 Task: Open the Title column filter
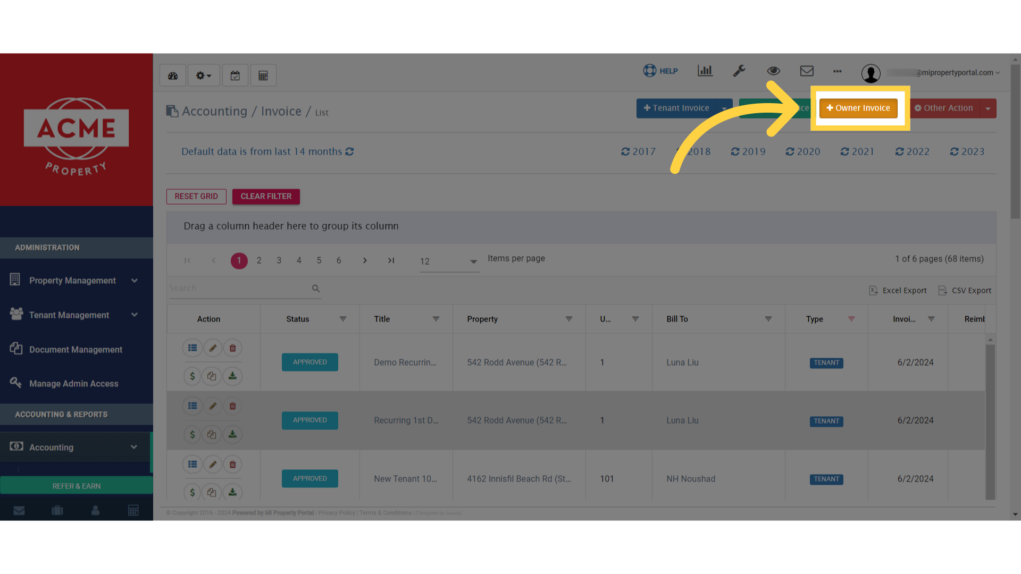pyautogui.click(x=436, y=319)
